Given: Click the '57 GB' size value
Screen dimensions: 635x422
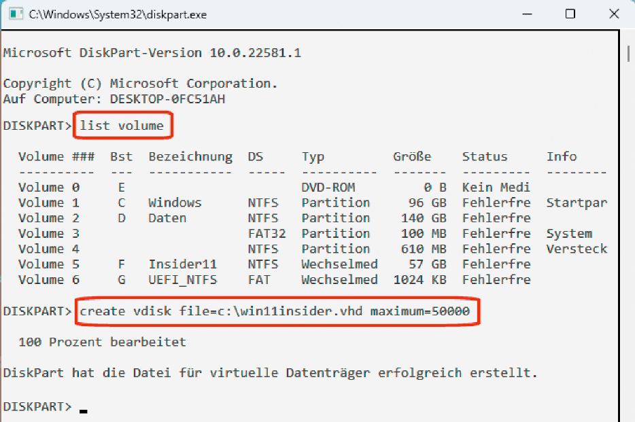Looking at the screenshot, I should tap(427, 264).
